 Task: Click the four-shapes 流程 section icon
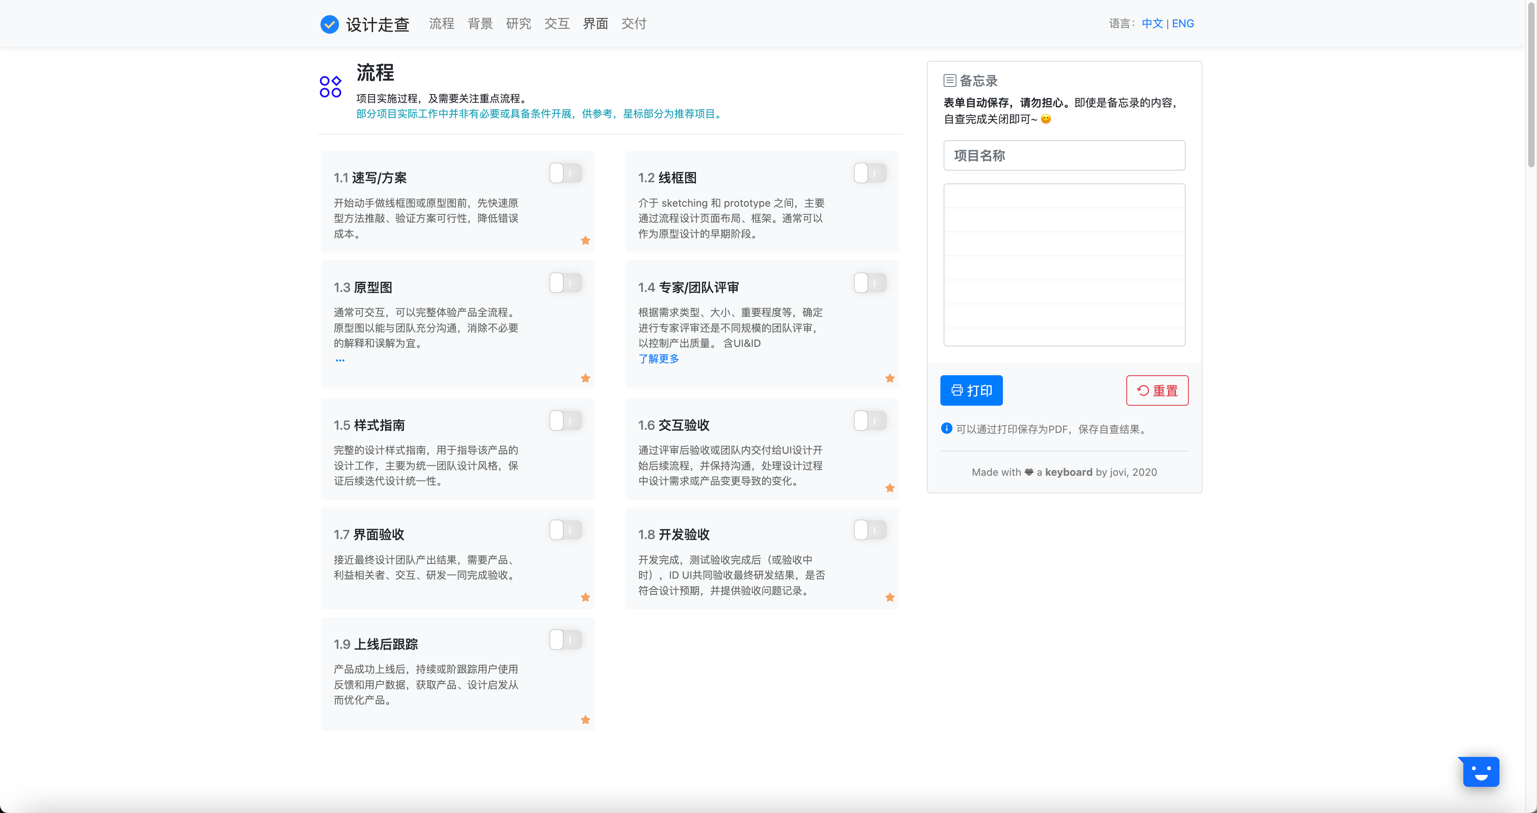pos(330,87)
